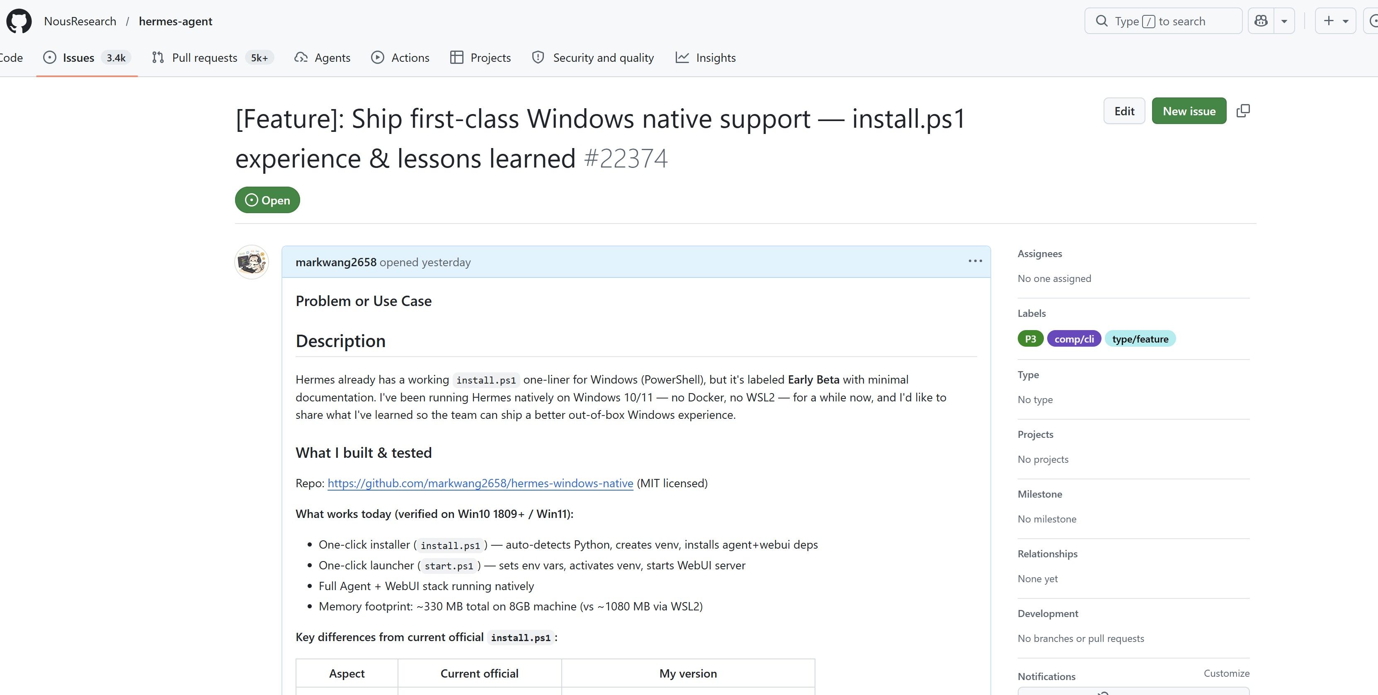Click the 'What I built & tested' heading

pos(364,453)
